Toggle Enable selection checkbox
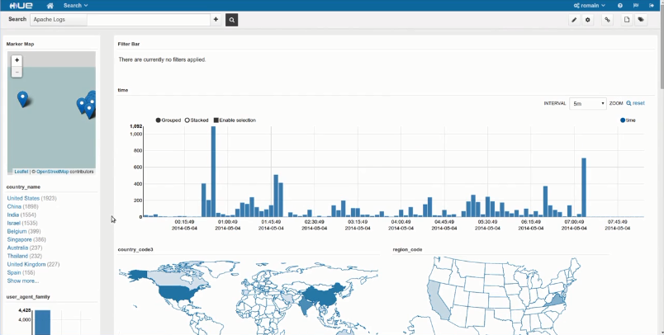The width and height of the screenshot is (664, 335). 235,120
